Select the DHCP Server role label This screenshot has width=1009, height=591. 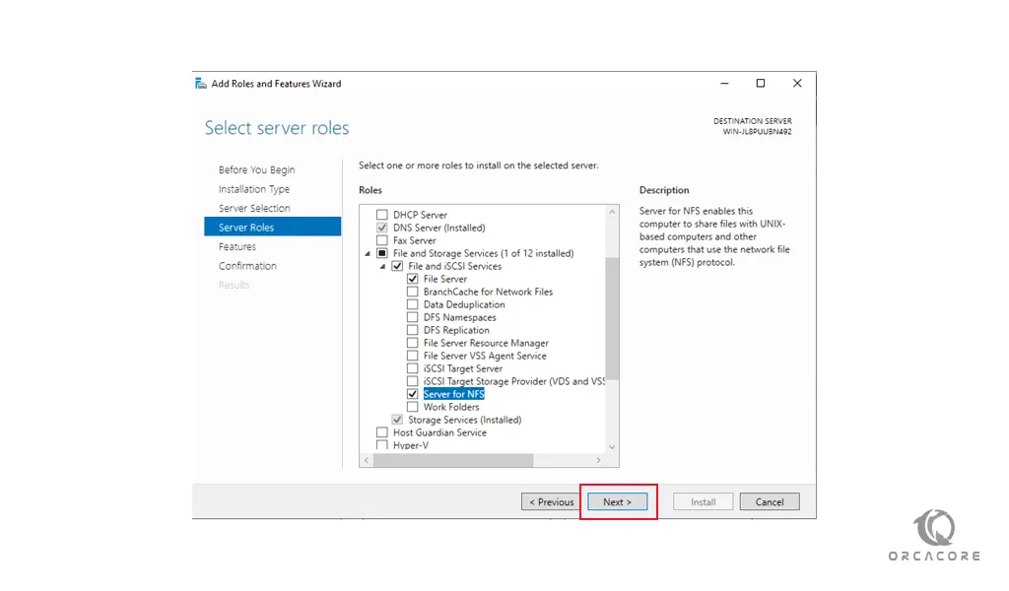pyautogui.click(x=420, y=215)
